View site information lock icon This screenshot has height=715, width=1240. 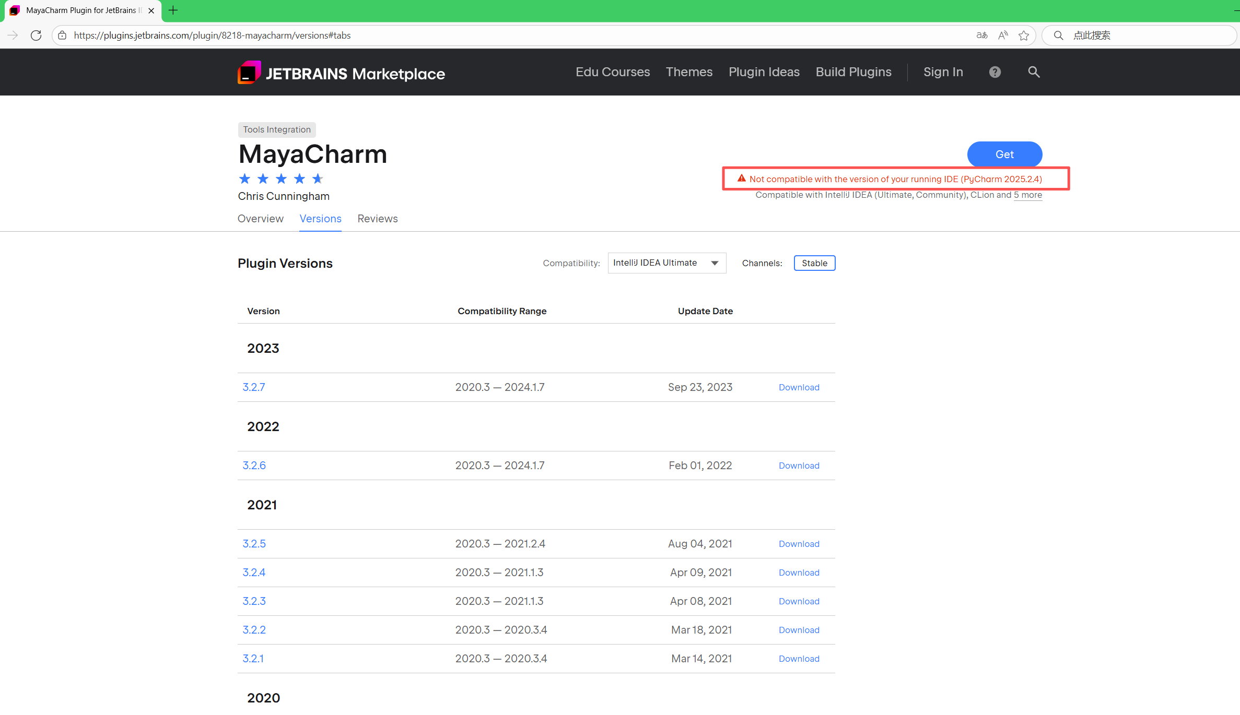pos(62,35)
